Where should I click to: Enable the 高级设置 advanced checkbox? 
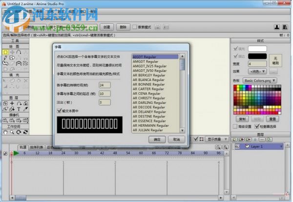pyautogui.click(x=235, y=126)
